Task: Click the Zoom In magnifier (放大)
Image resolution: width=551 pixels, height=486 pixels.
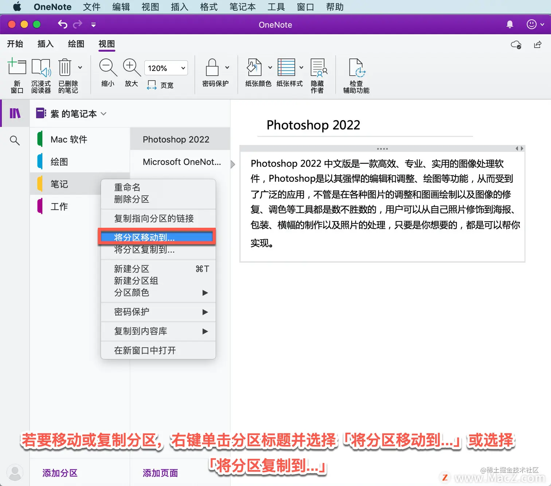Action: tap(132, 73)
